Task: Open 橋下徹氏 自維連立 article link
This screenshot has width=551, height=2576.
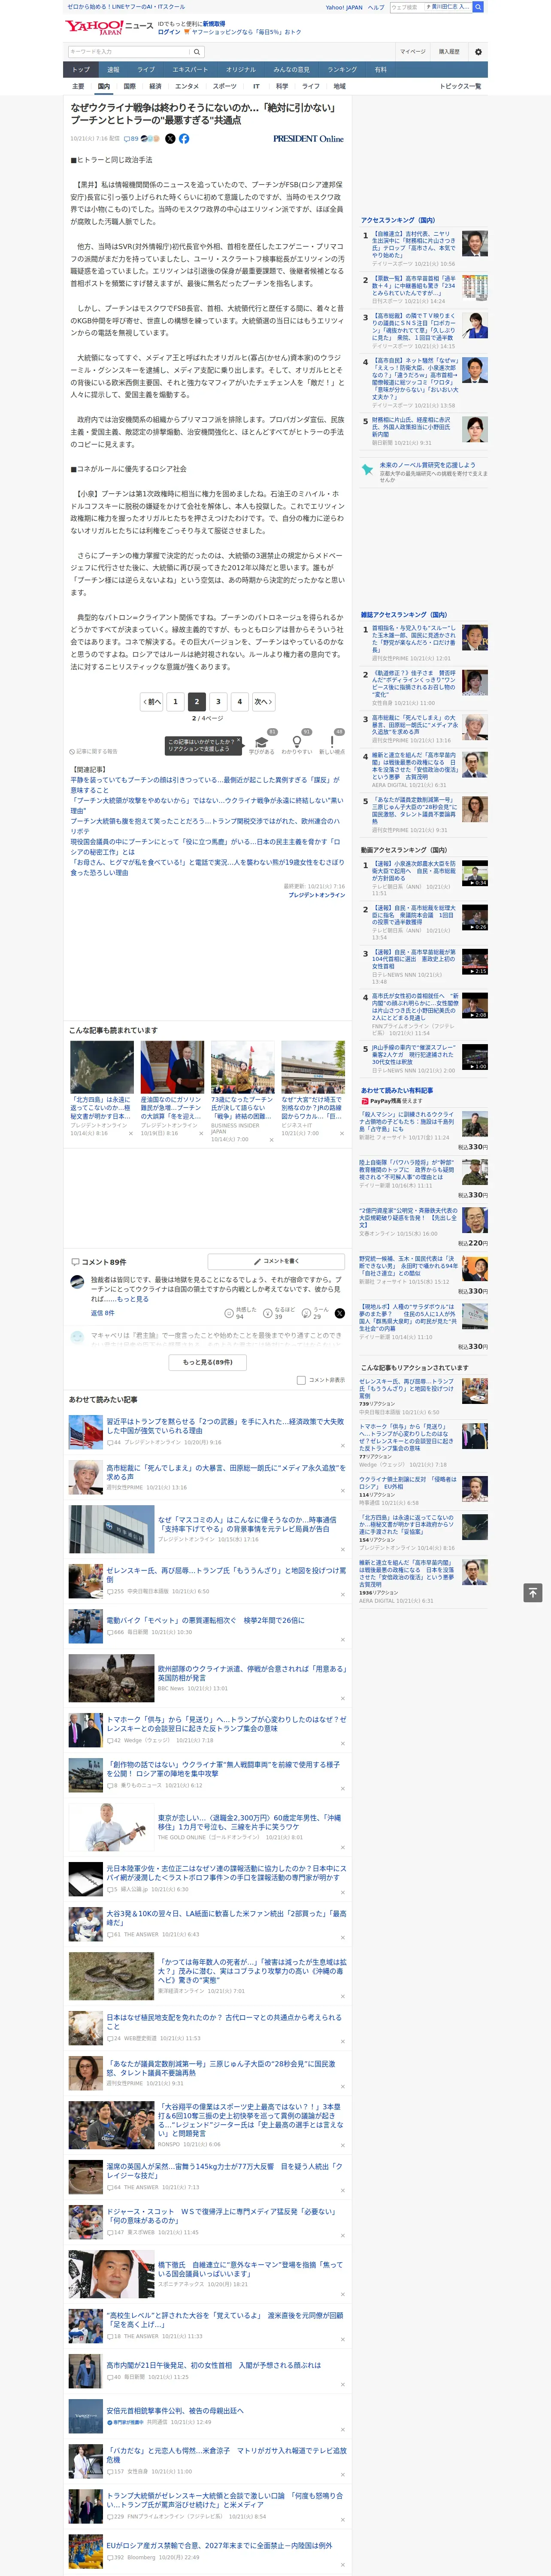Action: coord(251,2270)
